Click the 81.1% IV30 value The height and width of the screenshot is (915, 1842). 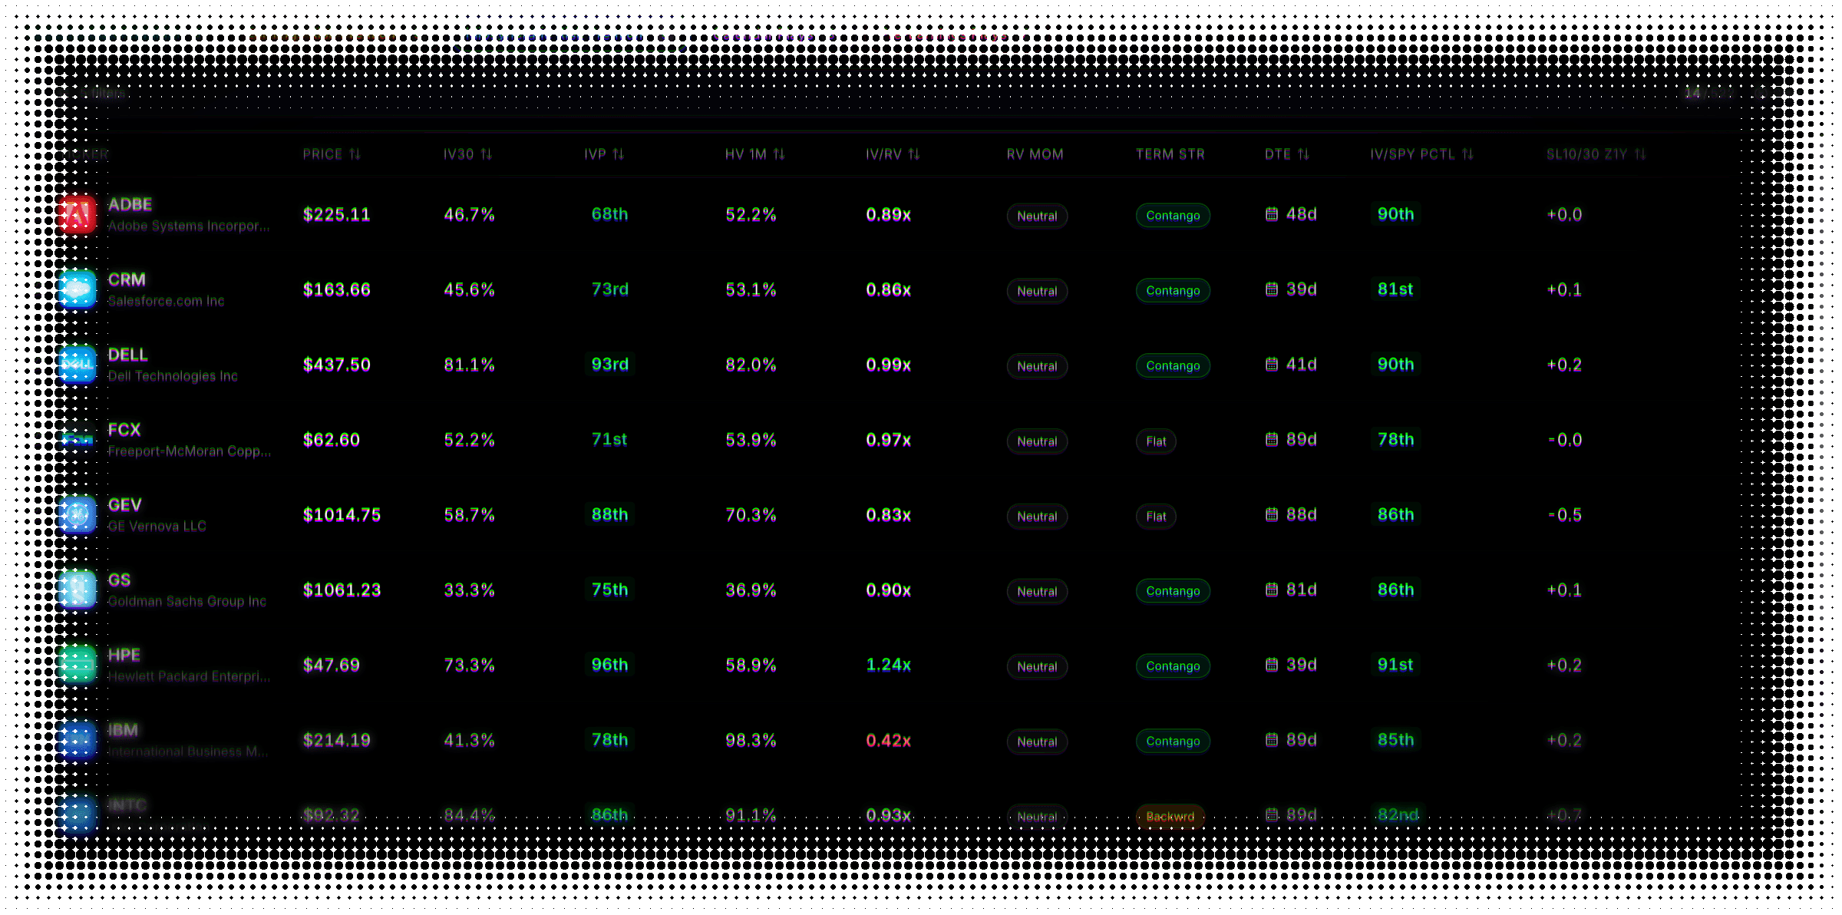point(469,365)
